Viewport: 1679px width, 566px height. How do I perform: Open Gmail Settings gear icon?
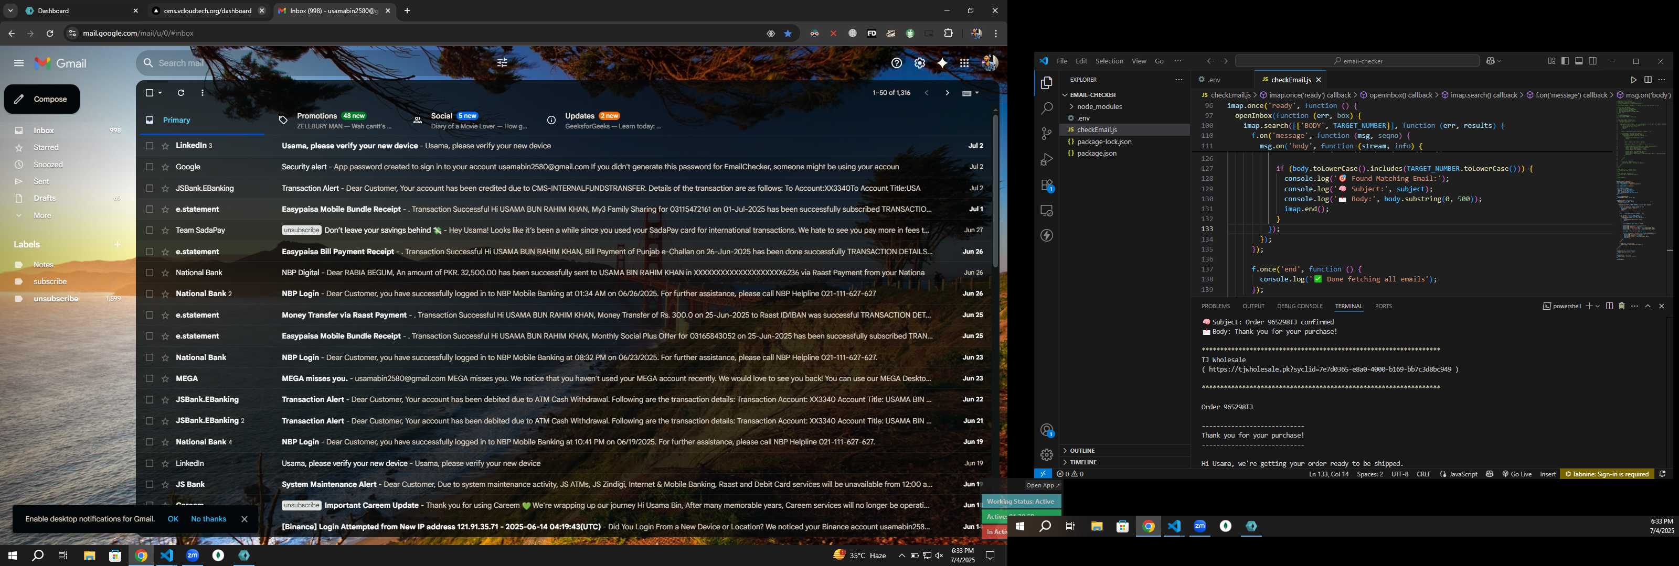point(920,63)
